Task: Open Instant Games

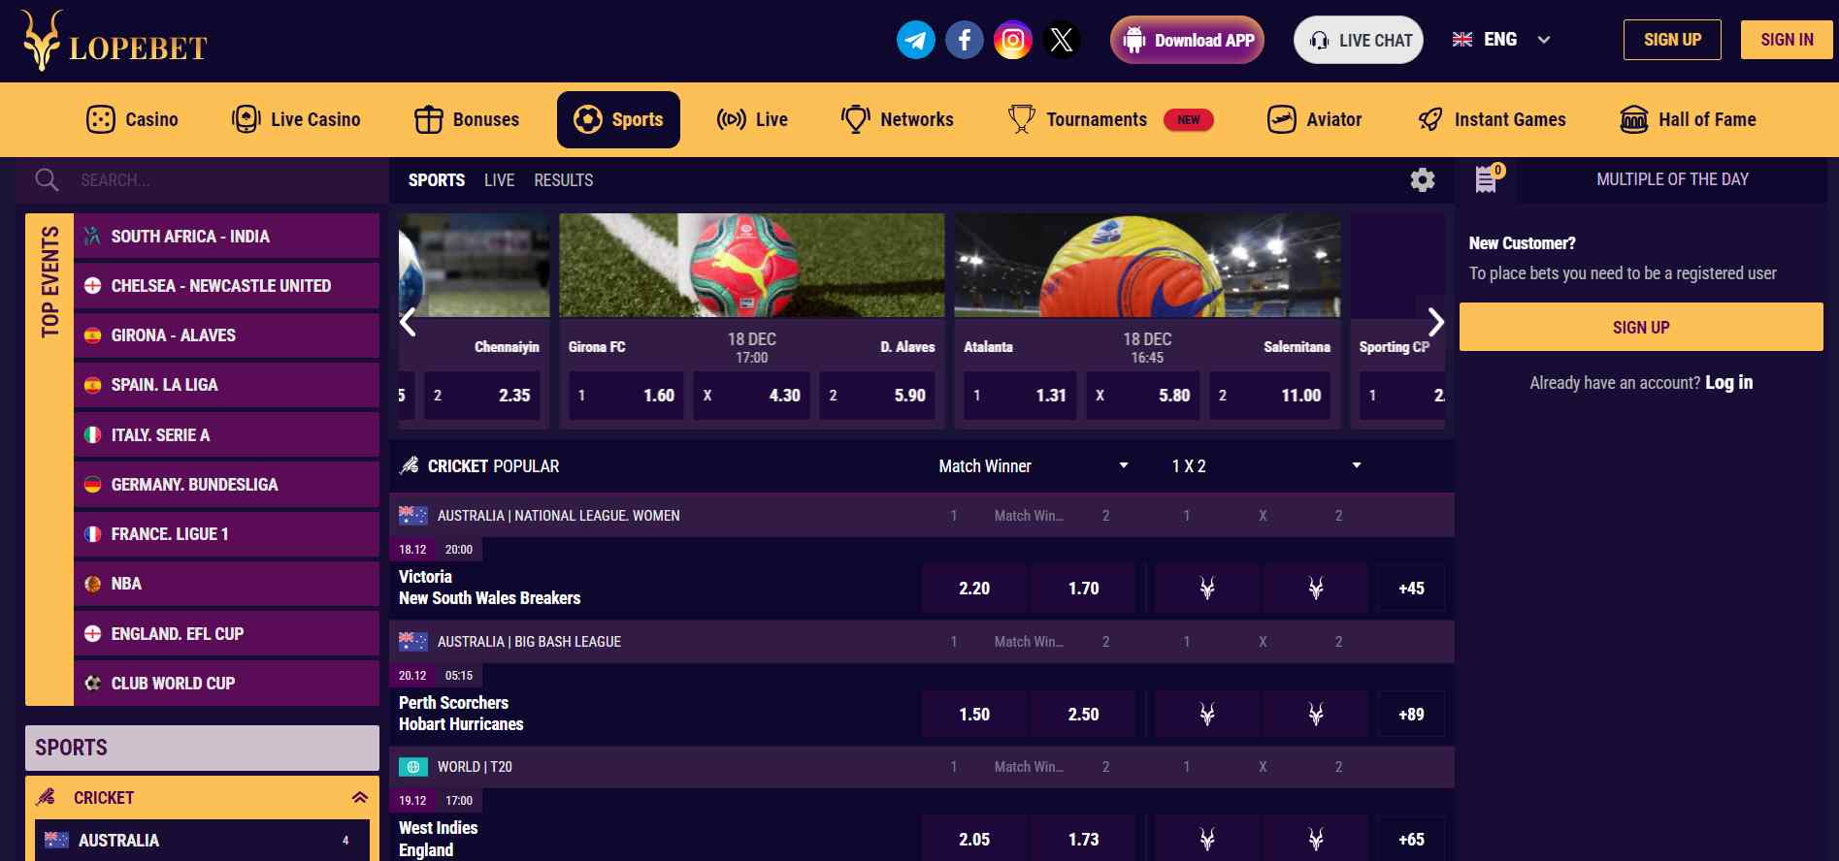Action: click(1492, 119)
